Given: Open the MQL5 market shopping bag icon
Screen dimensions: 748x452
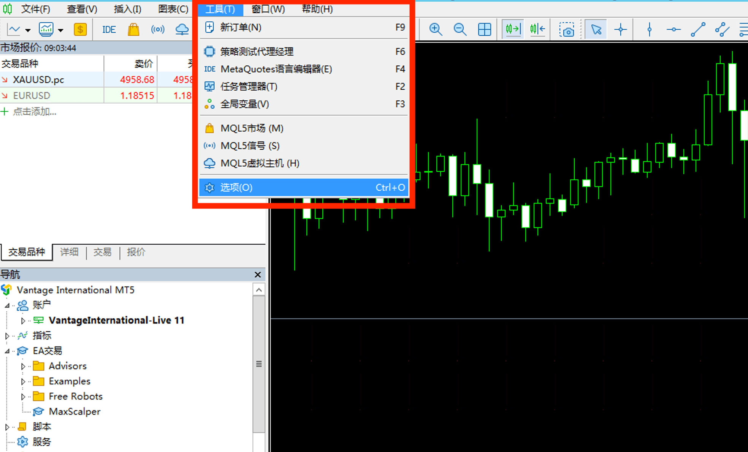Looking at the screenshot, I should pyautogui.click(x=133, y=29).
